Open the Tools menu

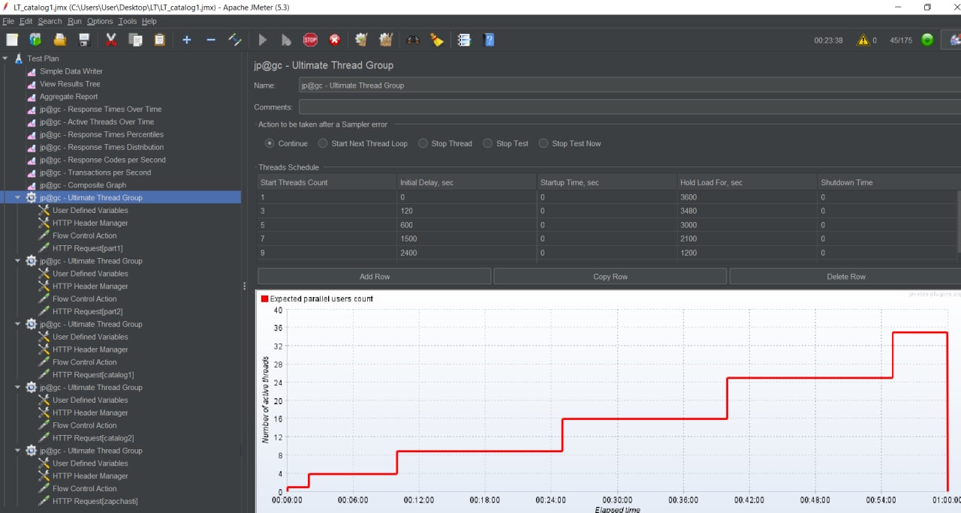(x=128, y=22)
